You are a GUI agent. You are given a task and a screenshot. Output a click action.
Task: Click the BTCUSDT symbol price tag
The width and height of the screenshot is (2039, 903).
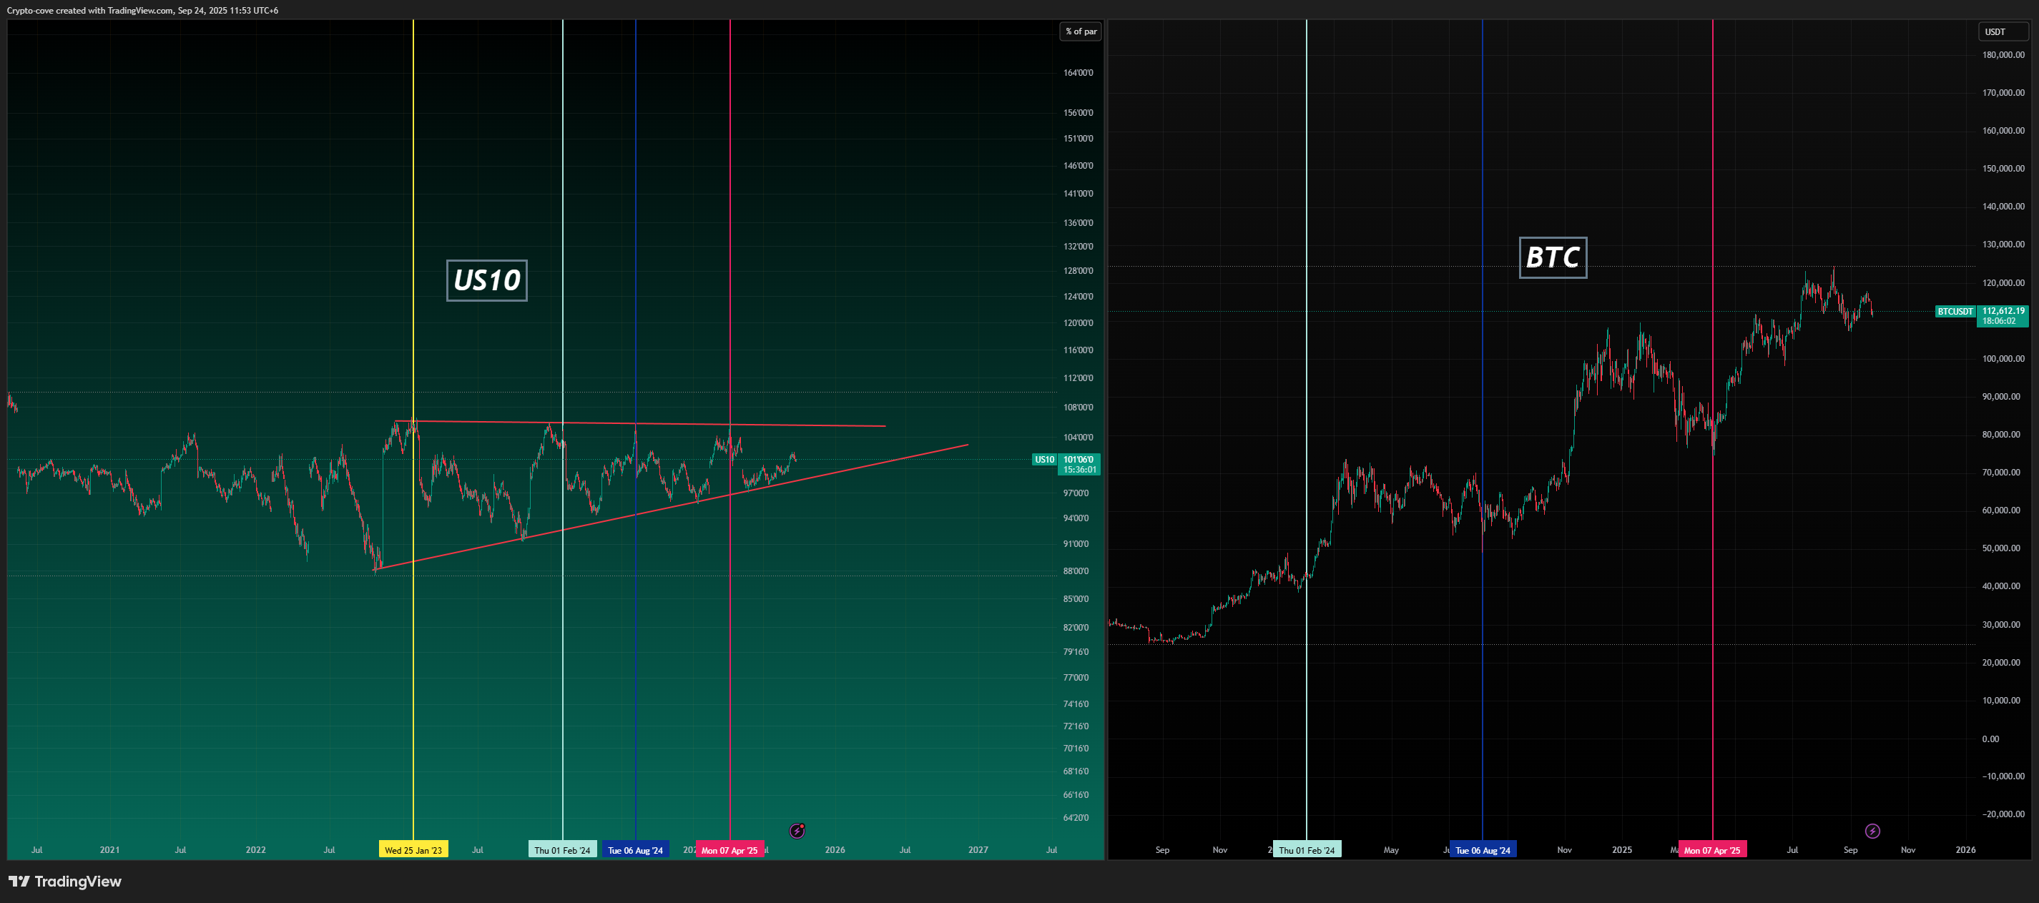click(1955, 312)
